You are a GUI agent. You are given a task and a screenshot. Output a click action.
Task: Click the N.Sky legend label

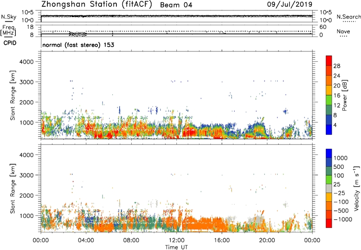click(x=9, y=17)
